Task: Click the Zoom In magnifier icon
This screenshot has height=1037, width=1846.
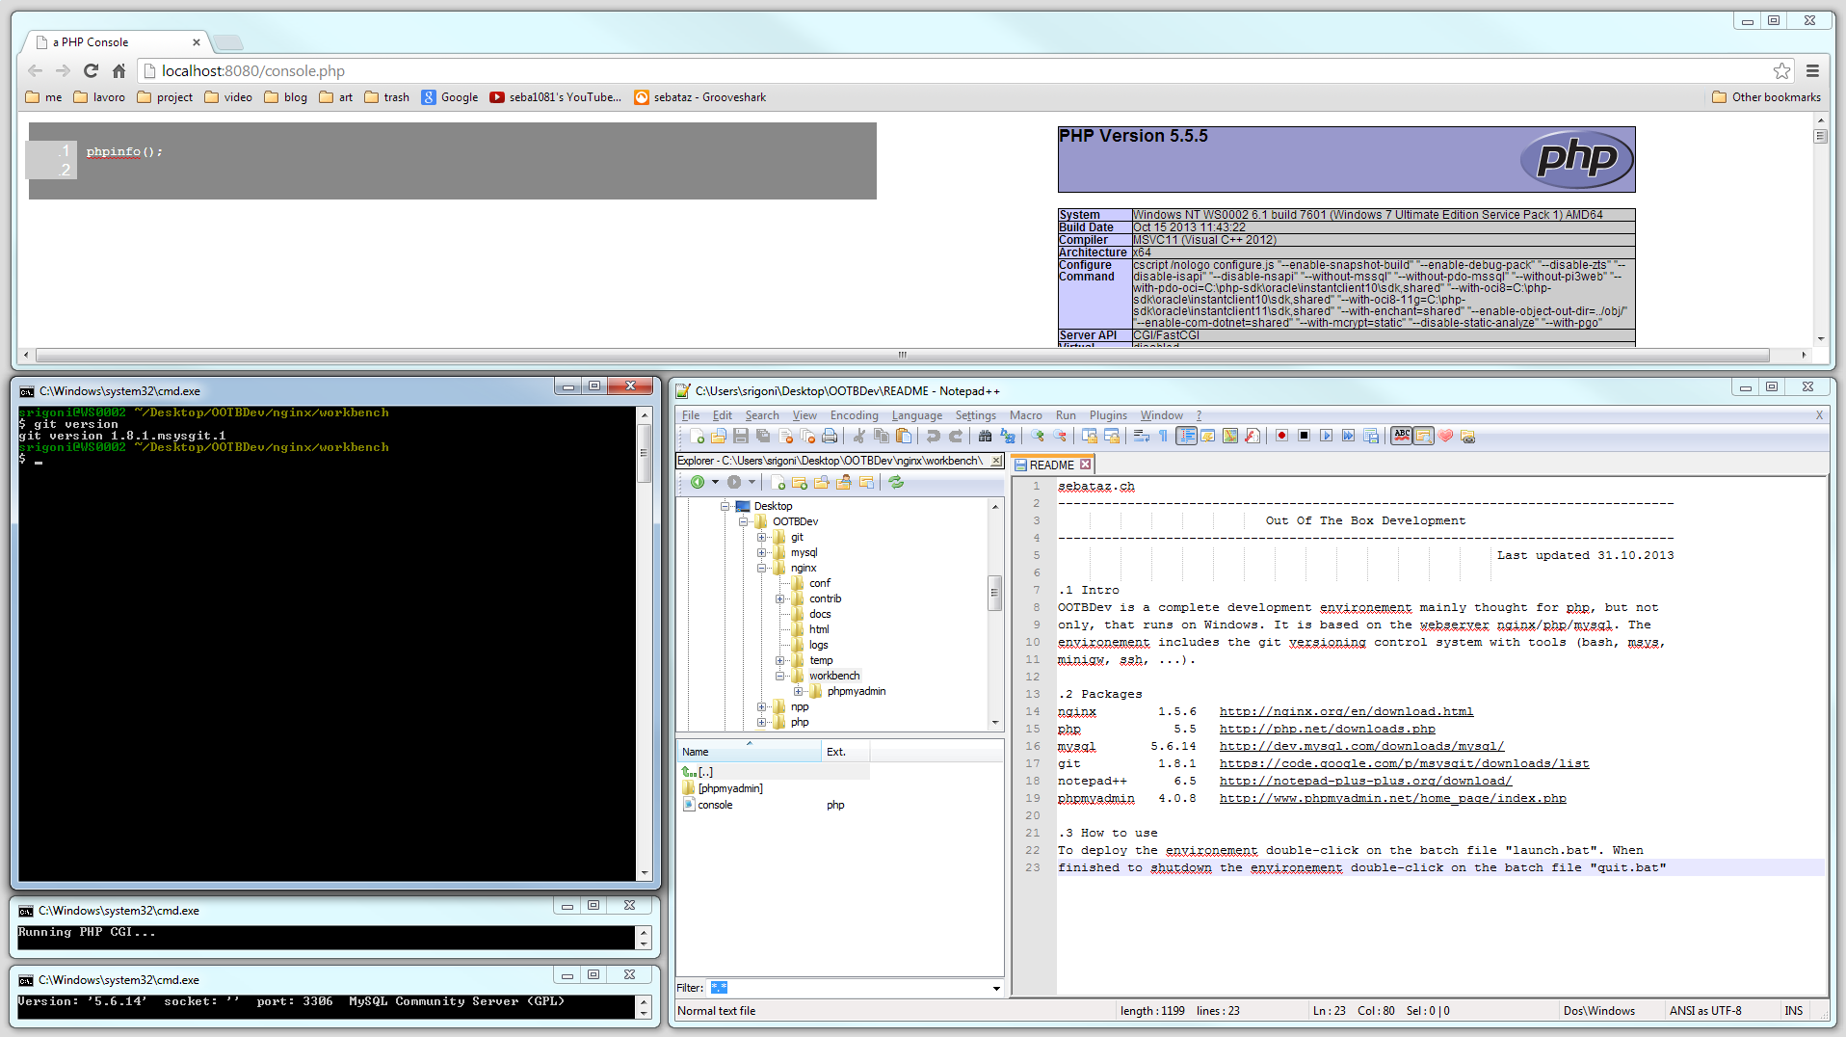Action: (1038, 437)
